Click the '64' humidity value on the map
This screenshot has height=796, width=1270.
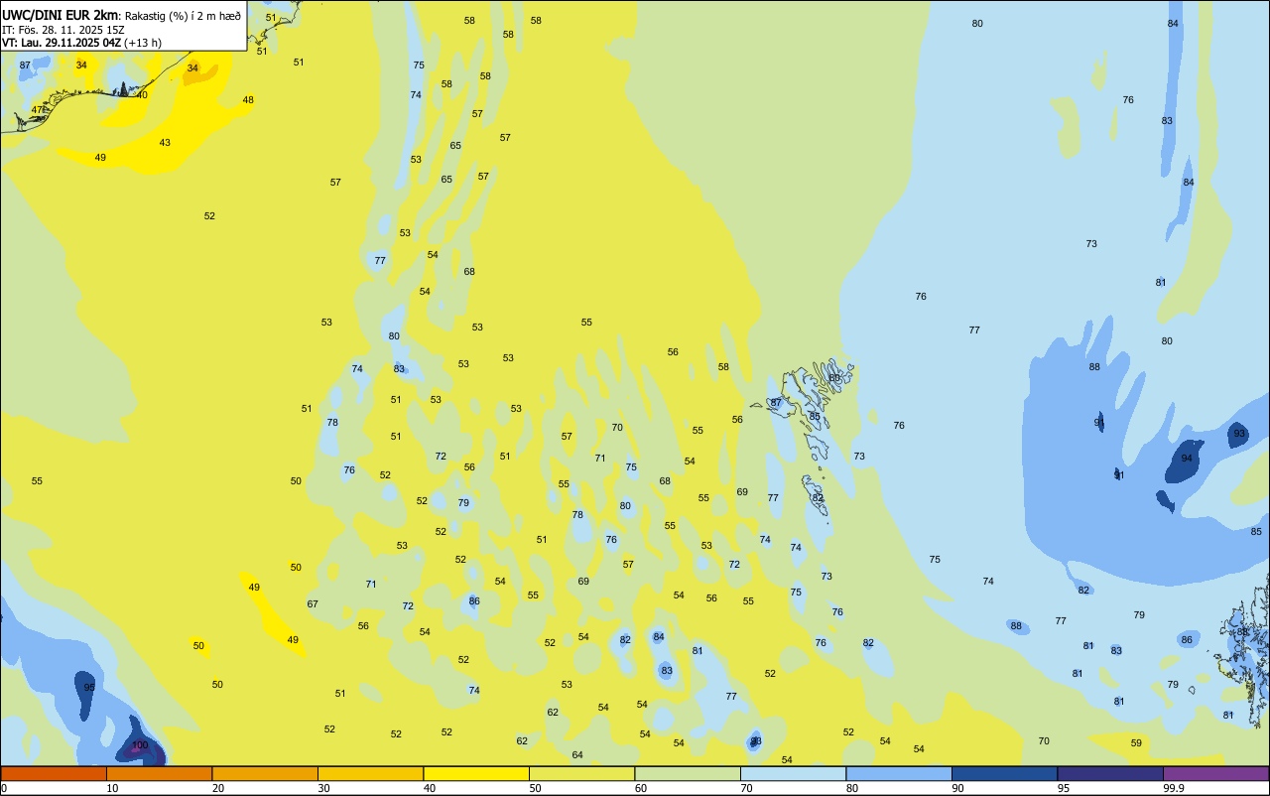[577, 755]
